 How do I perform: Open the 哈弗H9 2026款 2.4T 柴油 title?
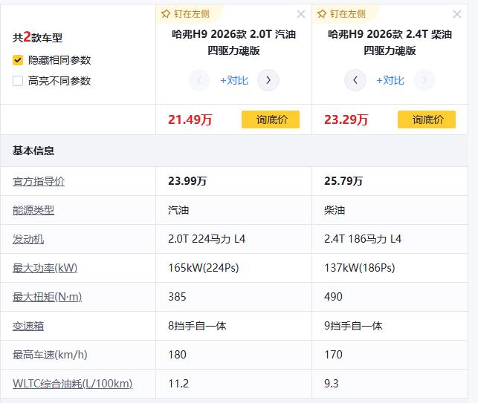point(390,42)
